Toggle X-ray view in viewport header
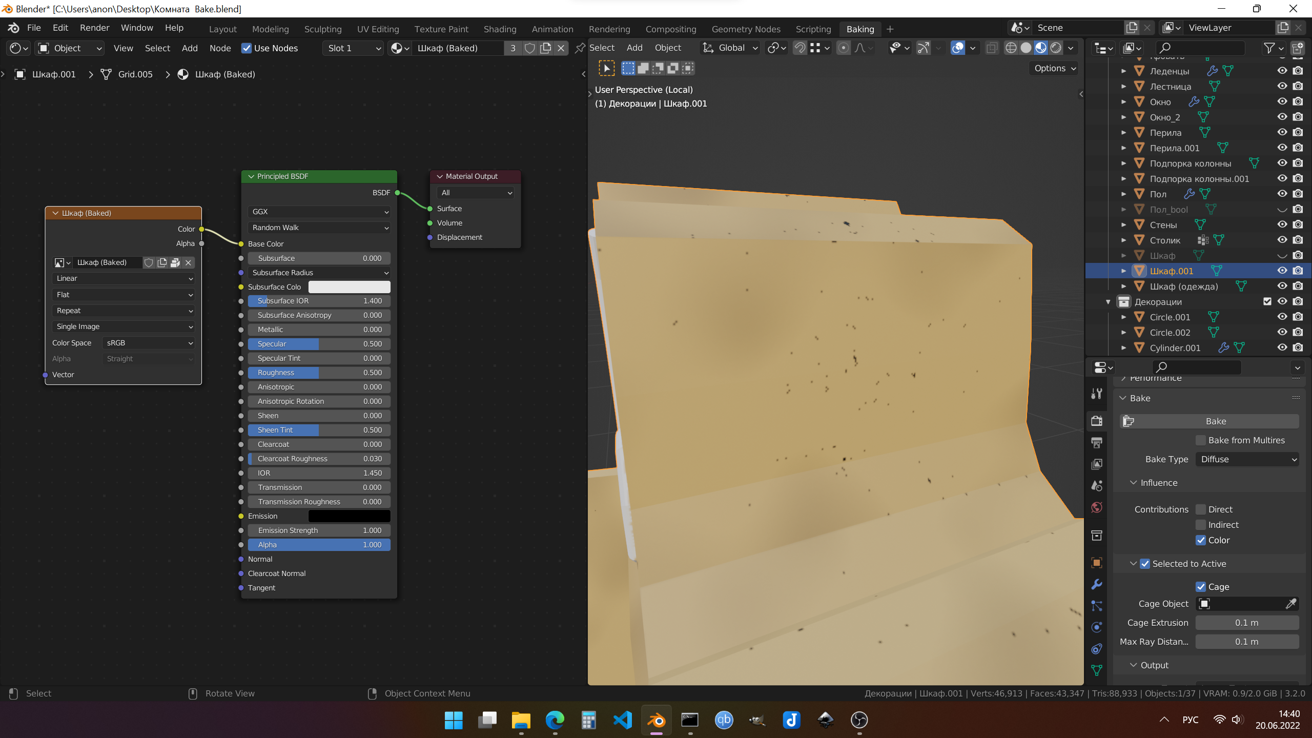The height and width of the screenshot is (738, 1312). point(992,48)
